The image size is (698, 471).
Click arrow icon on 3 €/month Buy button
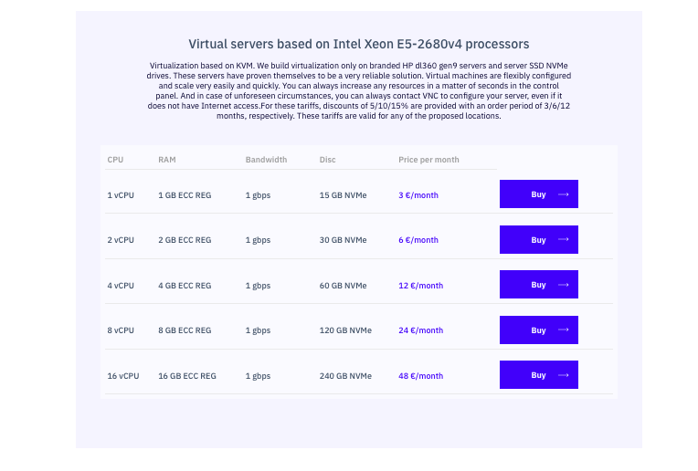(564, 194)
